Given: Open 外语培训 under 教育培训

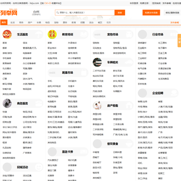Looking at the screenshot, I should click(x=72, y=43).
